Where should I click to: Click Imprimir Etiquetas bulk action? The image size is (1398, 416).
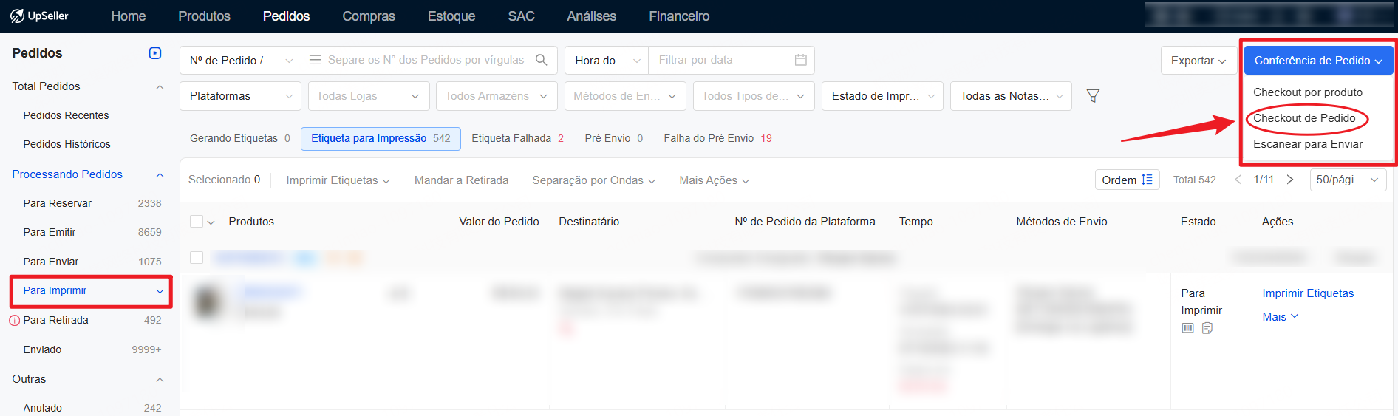point(338,180)
